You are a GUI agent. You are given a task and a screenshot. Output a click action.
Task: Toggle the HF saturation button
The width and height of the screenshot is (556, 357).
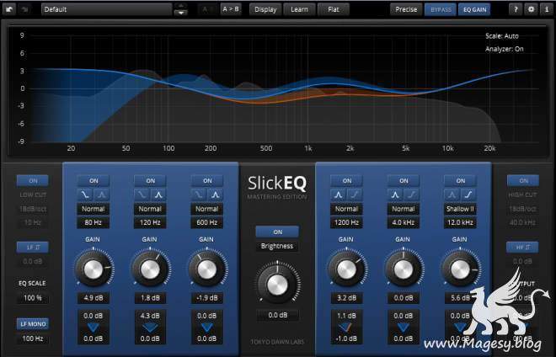coord(522,247)
